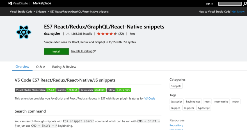Screen dimensions: 247x130
Task: Click the installs 1263761 badge
Action: coord(67,90)
